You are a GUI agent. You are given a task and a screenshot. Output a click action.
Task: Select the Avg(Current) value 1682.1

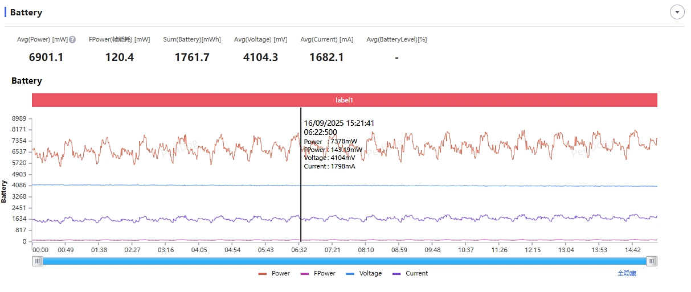[326, 57]
